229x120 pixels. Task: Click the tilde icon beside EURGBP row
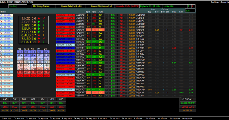click(106, 48)
